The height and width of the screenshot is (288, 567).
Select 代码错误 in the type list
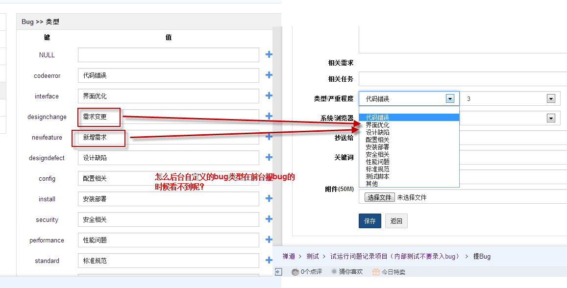[x=409, y=118]
